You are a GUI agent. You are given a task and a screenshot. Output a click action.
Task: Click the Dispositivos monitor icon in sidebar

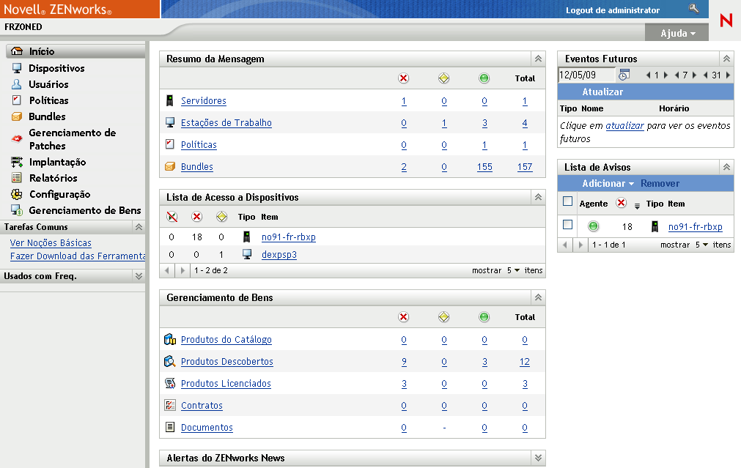point(17,68)
